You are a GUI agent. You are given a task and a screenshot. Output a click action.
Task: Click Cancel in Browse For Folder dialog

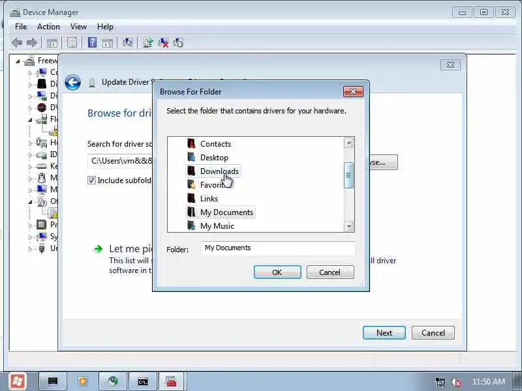coord(330,272)
